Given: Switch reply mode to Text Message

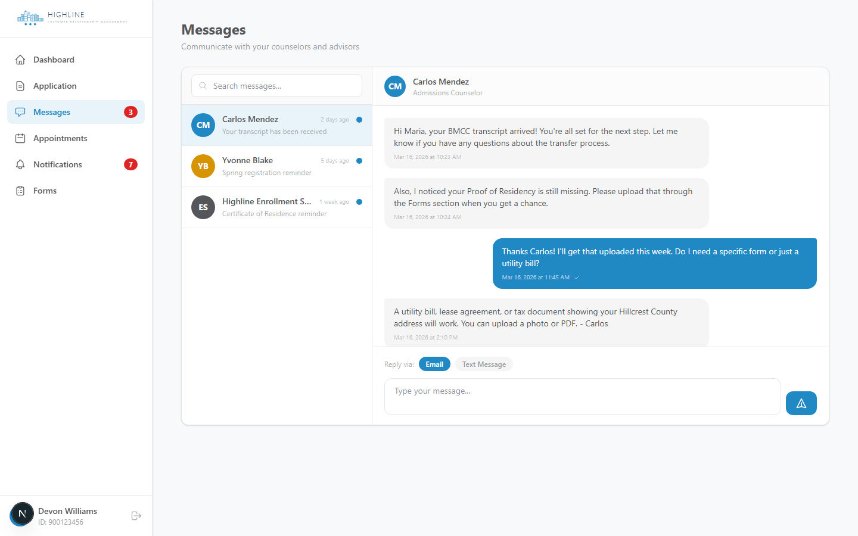Looking at the screenshot, I should coord(484,364).
